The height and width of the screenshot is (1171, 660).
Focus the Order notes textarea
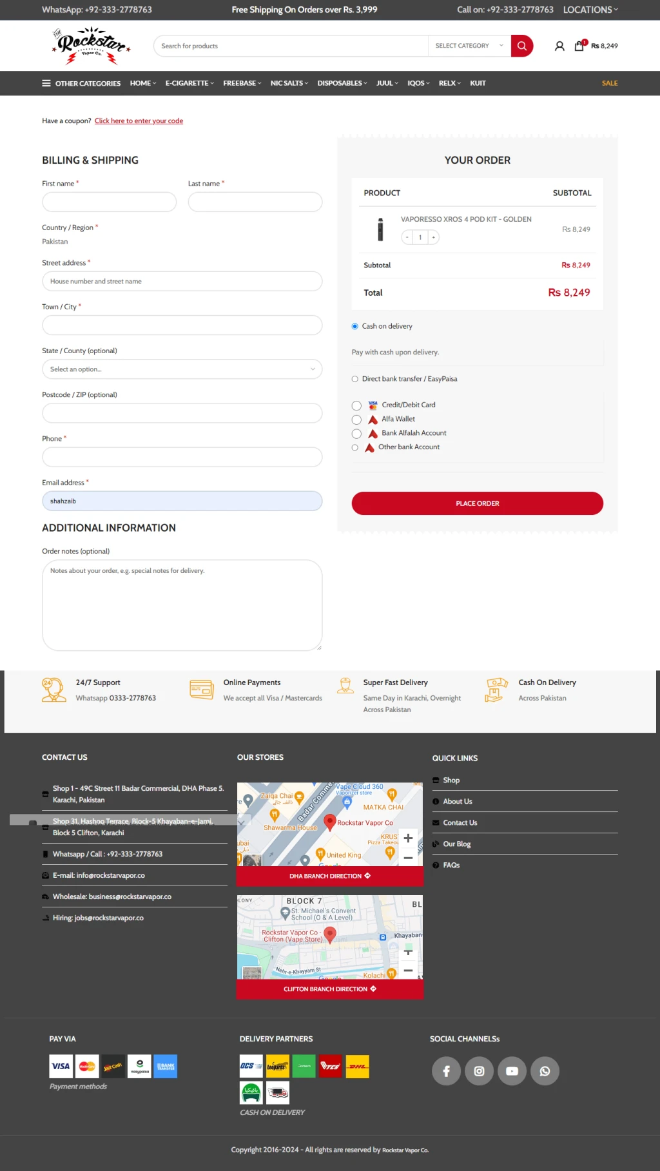click(x=182, y=605)
